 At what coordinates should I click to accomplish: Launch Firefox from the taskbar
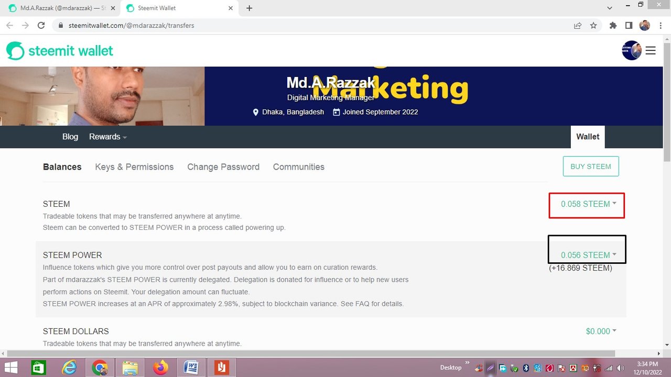160,368
